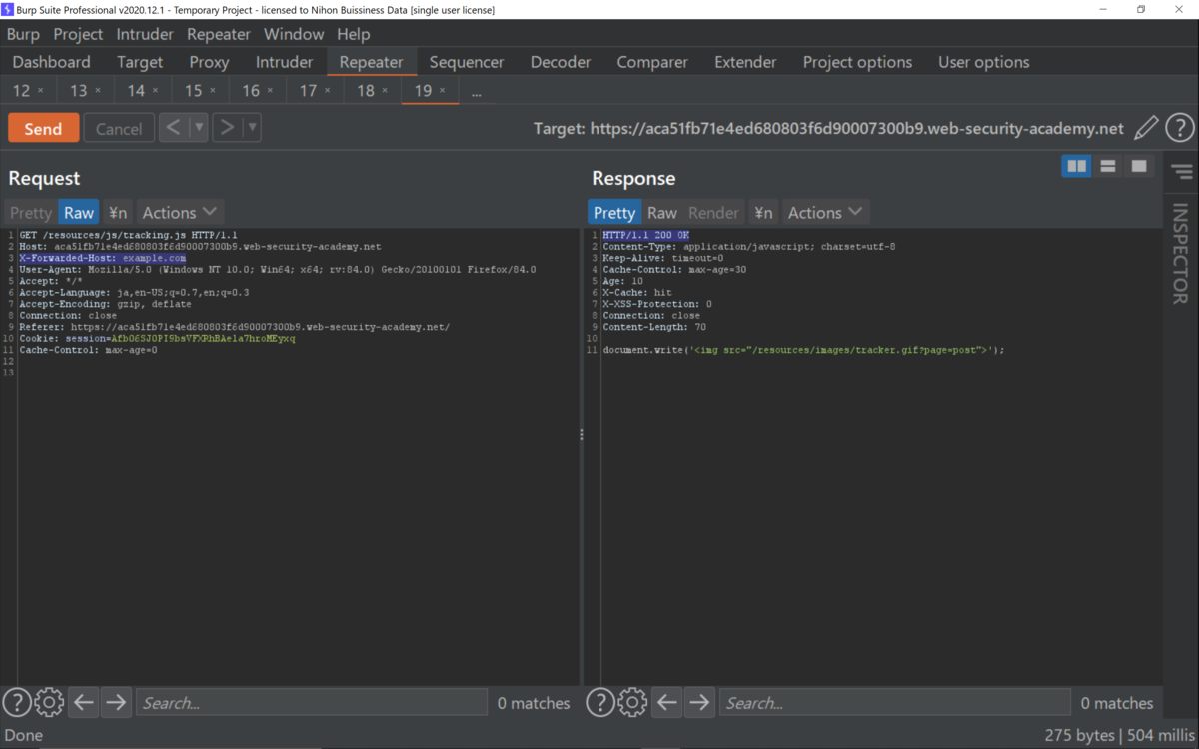The width and height of the screenshot is (1199, 749).
Task: Click the Cancel button
Action: tap(119, 128)
